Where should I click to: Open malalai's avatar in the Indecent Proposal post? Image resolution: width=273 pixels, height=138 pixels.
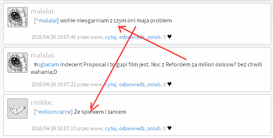pos(18,63)
